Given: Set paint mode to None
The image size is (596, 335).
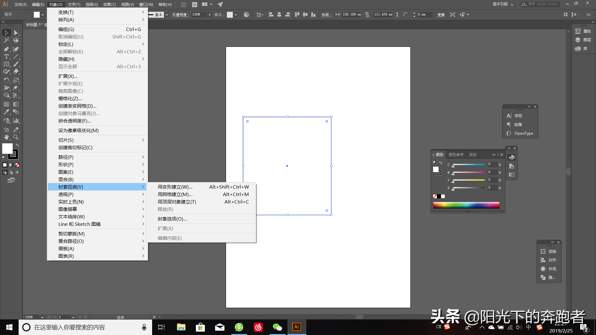Looking at the screenshot, I should 17,165.
